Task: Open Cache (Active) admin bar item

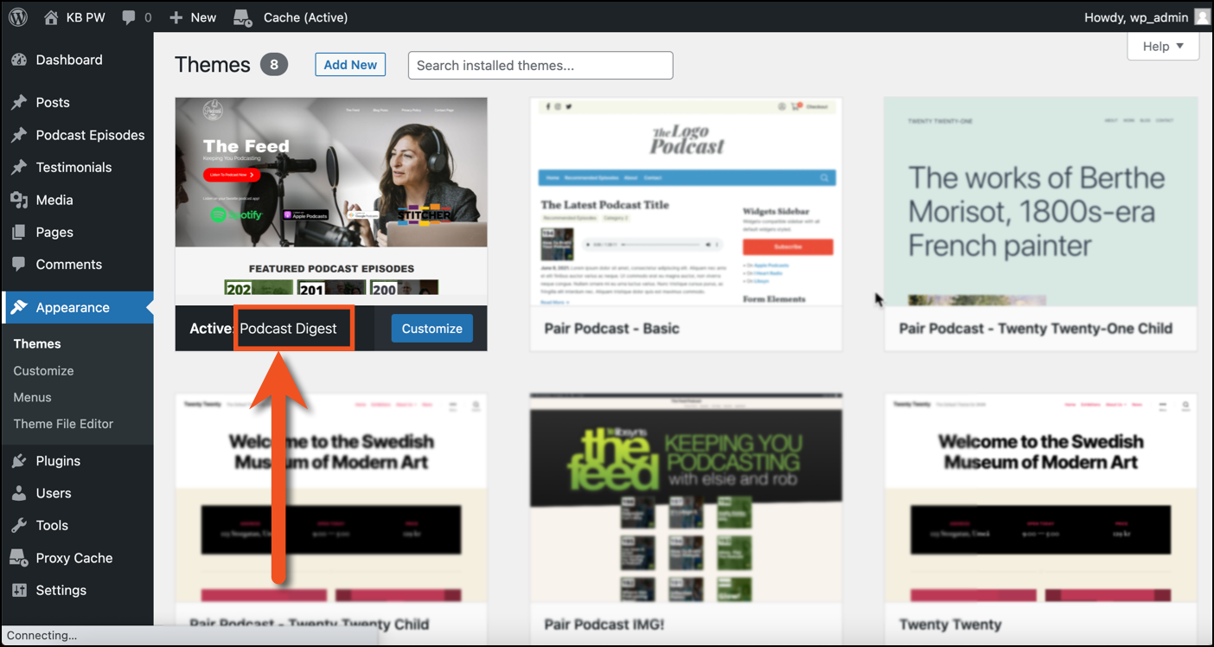Action: (x=291, y=17)
